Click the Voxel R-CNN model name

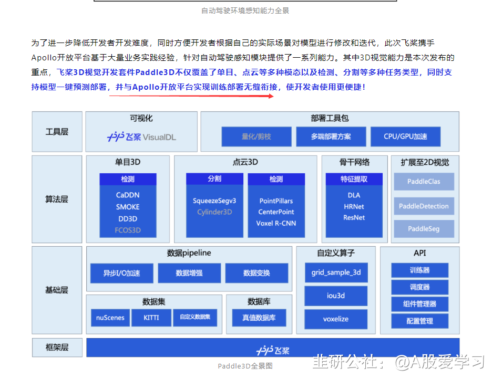[x=276, y=224]
